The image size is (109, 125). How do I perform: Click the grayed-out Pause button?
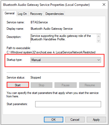point(66,85)
